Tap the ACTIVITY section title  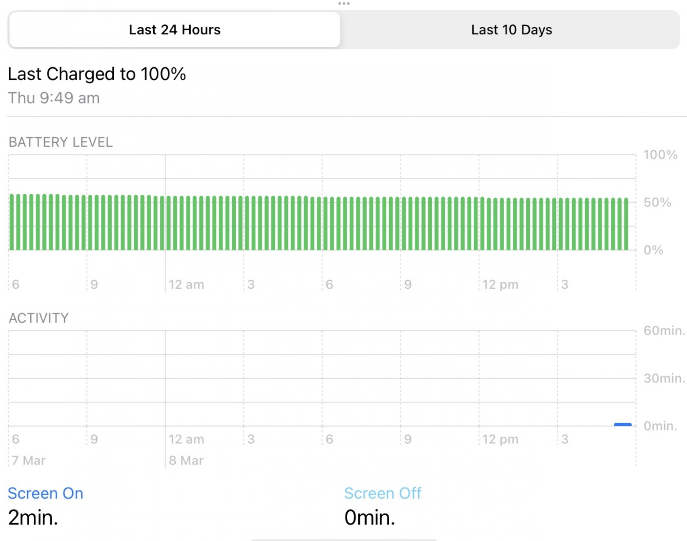38,318
